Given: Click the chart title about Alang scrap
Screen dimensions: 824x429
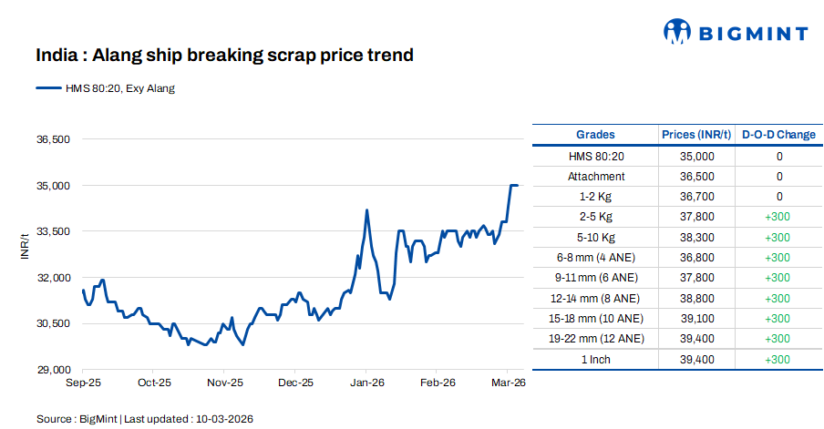Looking at the screenshot, I should coord(224,56).
